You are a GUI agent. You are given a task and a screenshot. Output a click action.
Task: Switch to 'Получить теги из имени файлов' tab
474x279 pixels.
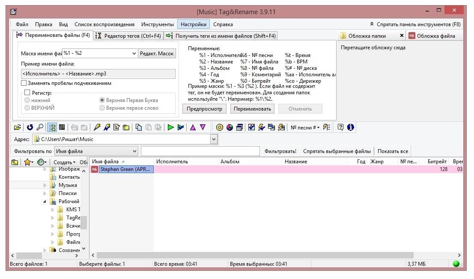click(221, 36)
